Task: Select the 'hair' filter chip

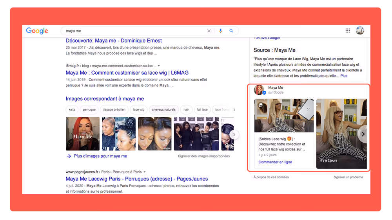Action: (186, 110)
